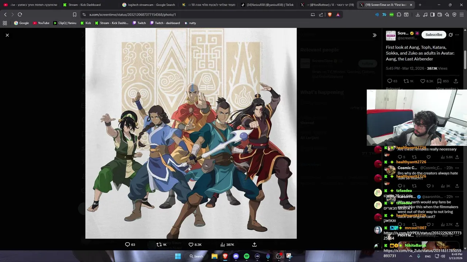Open the Windows Start menu
Viewport: 467px width, 262px height.
[178, 256]
